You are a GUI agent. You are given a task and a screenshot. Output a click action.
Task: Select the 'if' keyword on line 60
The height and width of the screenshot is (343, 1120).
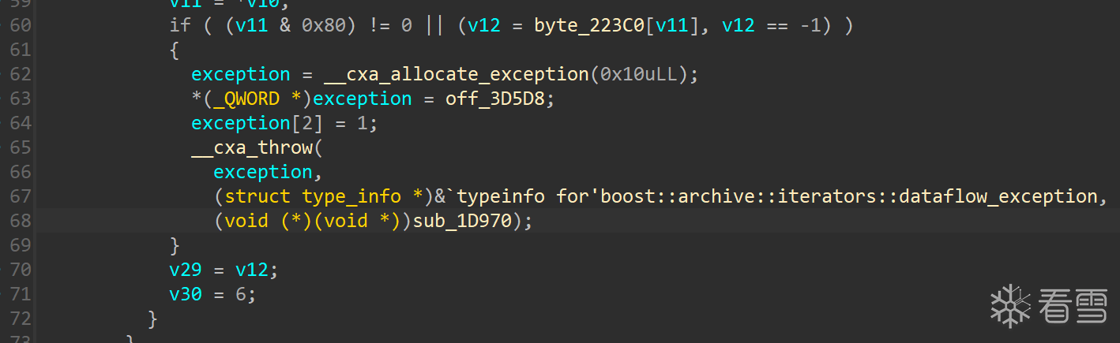pos(180,25)
